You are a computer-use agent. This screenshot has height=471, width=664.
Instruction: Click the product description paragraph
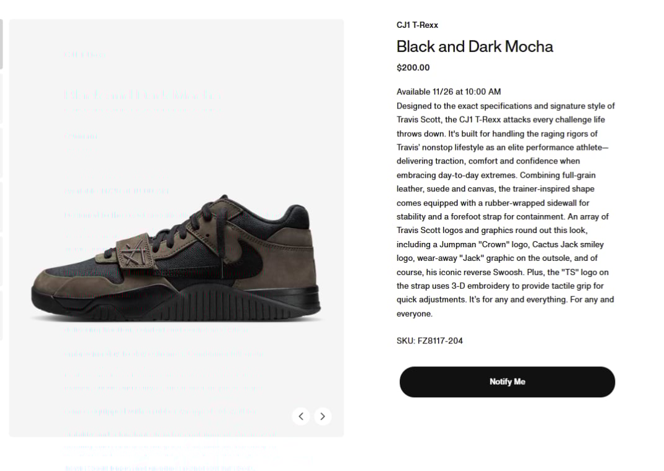click(x=506, y=209)
